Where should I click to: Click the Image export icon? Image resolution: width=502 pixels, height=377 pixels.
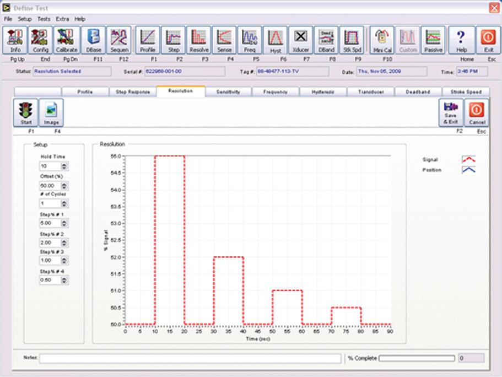pos(51,112)
